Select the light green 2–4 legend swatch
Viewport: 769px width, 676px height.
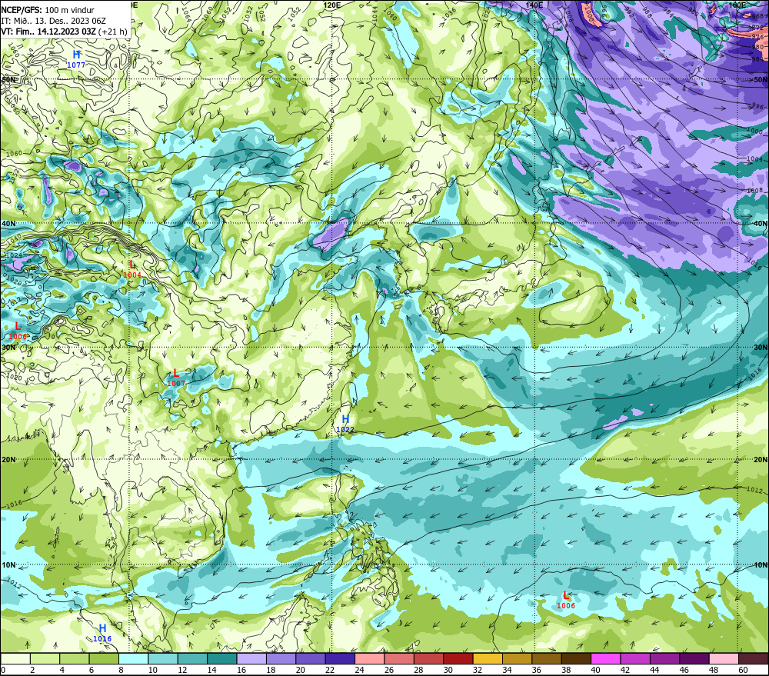click(x=45, y=658)
